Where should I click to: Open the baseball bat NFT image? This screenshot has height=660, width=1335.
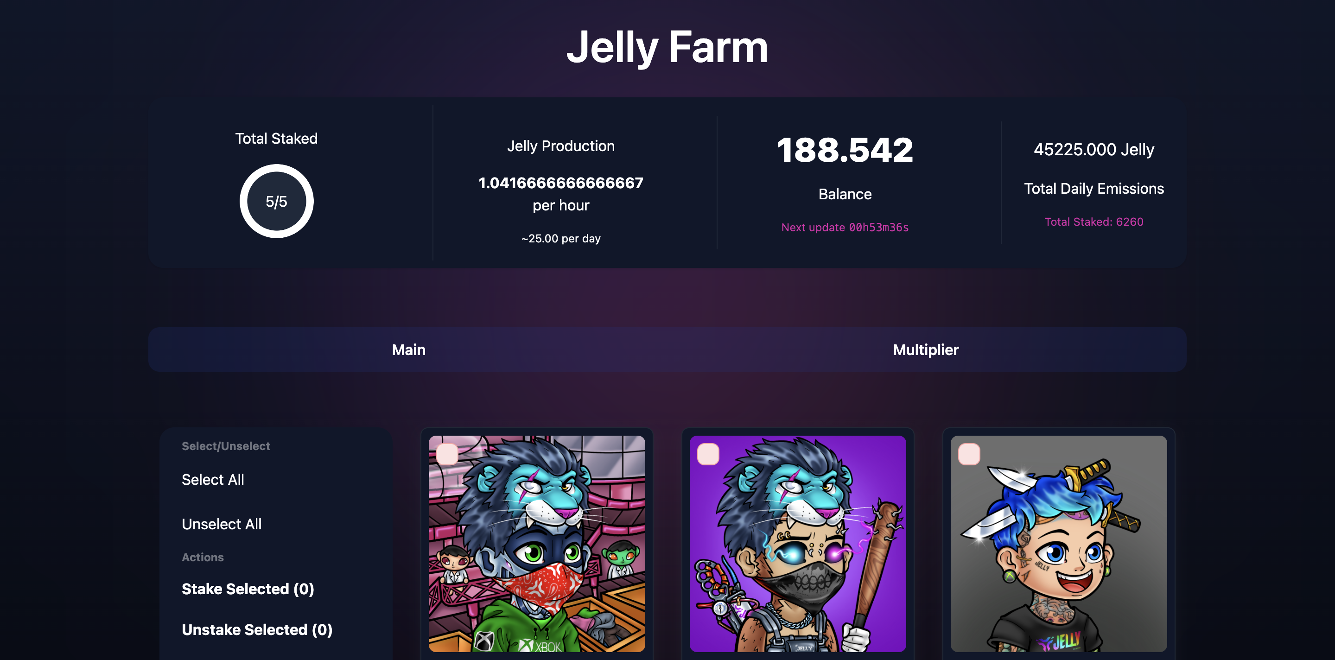click(798, 544)
